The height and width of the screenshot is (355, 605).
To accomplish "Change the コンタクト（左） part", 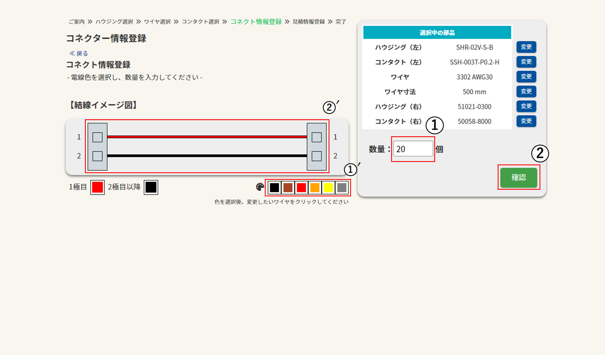I will pyautogui.click(x=526, y=62).
